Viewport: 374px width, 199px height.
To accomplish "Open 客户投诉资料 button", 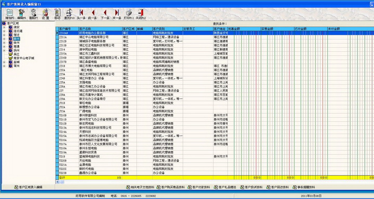I will pyautogui.click(x=251, y=187).
